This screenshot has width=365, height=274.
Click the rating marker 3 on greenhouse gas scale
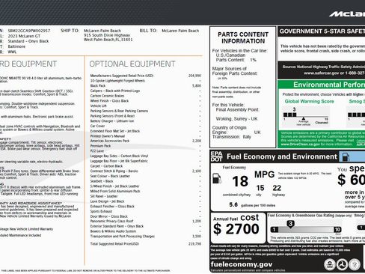(290, 224)
